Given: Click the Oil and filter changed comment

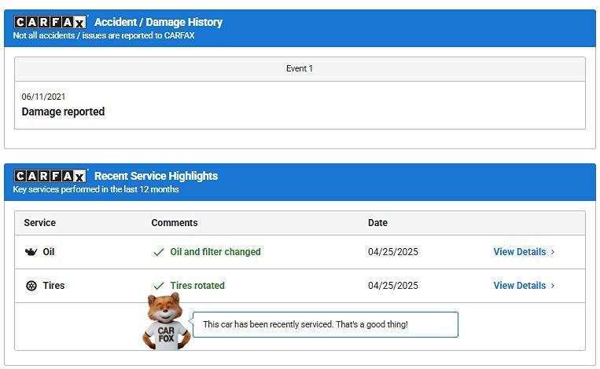Looking at the screenshot, I should coord(215,252).
